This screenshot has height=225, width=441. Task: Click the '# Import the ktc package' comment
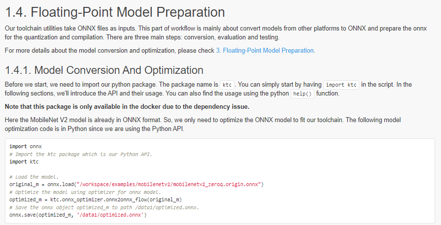(81, 154)
